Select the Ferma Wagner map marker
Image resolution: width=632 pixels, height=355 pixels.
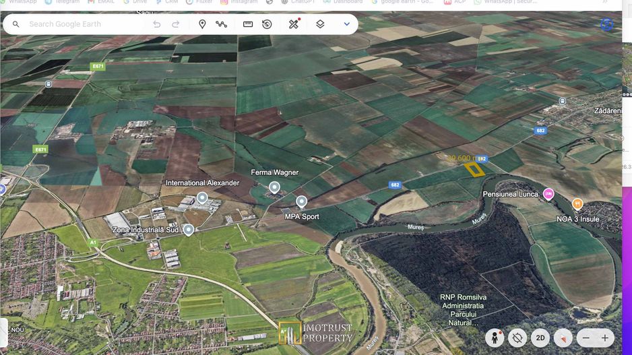click(x=274, y=187)
